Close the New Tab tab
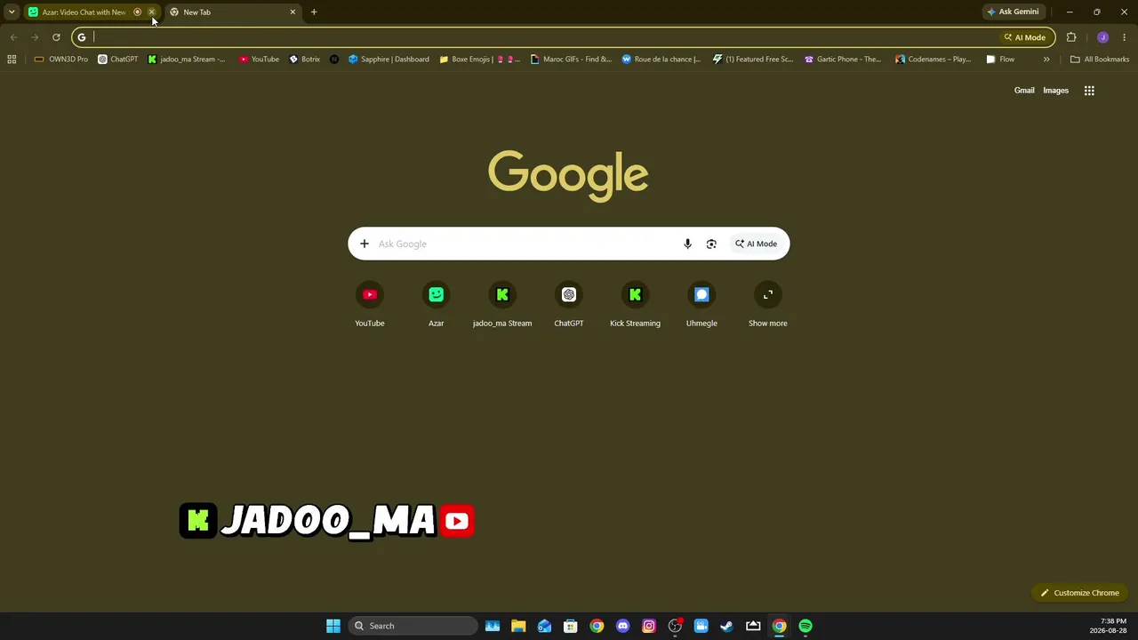Viewport: 1138px width, 640px height. pyautogui.click(x=293, y=12)
